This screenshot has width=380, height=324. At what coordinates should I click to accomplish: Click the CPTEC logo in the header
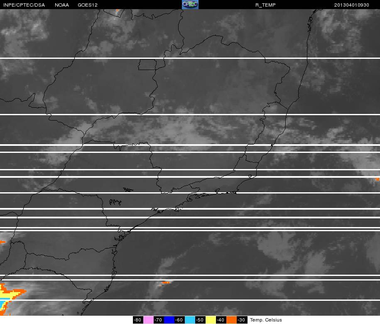(x=190, y=5)
